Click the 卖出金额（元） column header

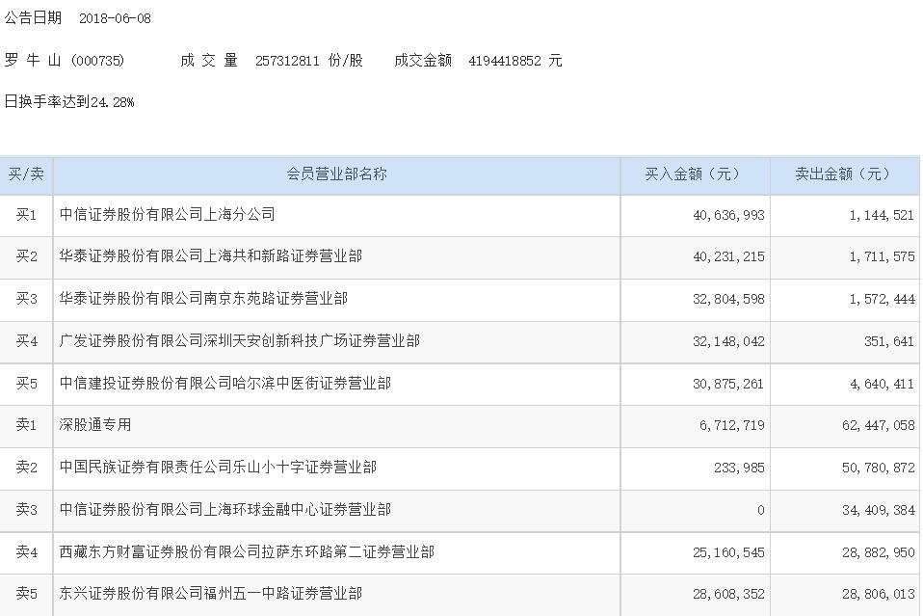tap(845, 174)
